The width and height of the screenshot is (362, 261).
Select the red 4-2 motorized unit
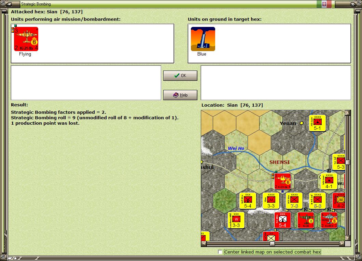coord(339,201)
